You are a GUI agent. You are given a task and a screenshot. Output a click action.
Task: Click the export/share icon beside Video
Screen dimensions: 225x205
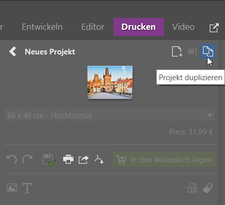point(214,28)
